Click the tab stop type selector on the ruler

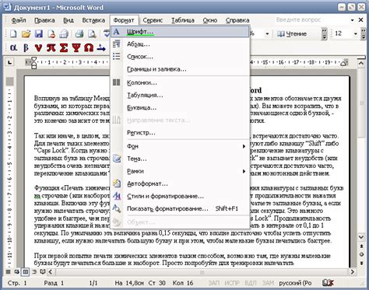(10, 62)
